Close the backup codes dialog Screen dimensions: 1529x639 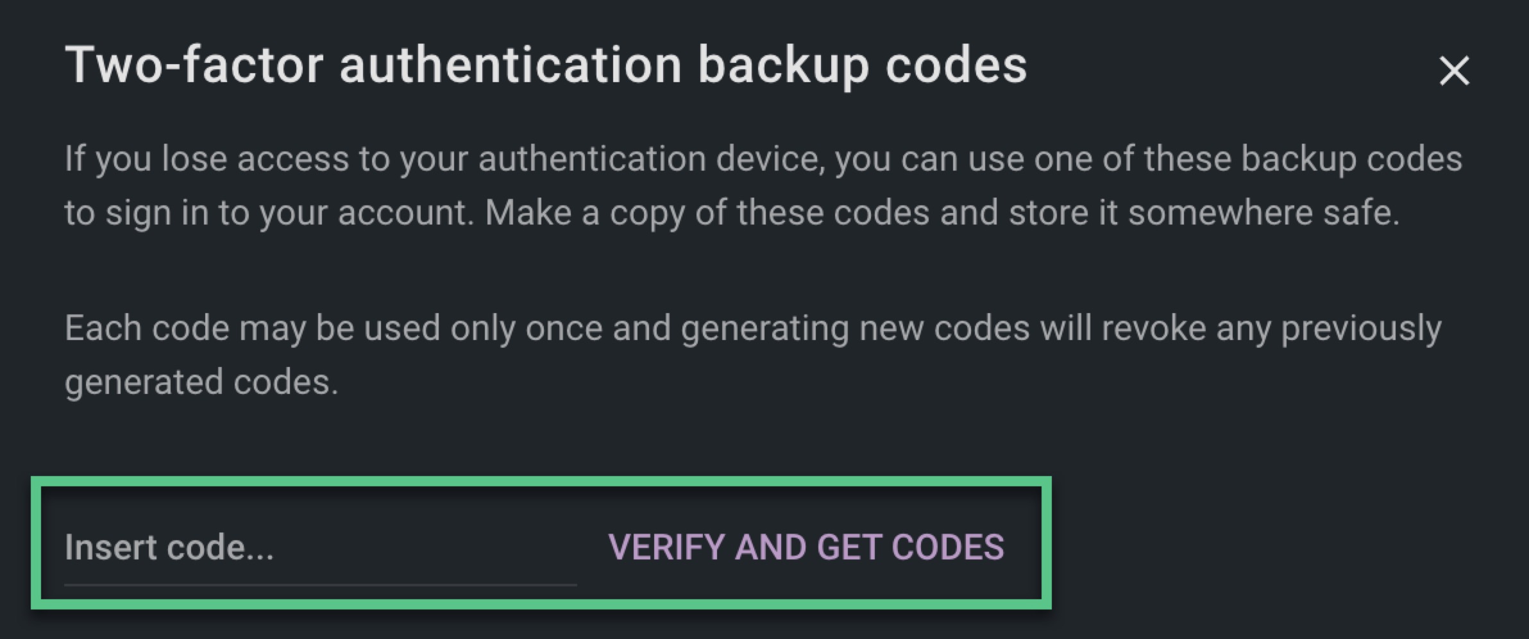click(x=1453, y=71)
